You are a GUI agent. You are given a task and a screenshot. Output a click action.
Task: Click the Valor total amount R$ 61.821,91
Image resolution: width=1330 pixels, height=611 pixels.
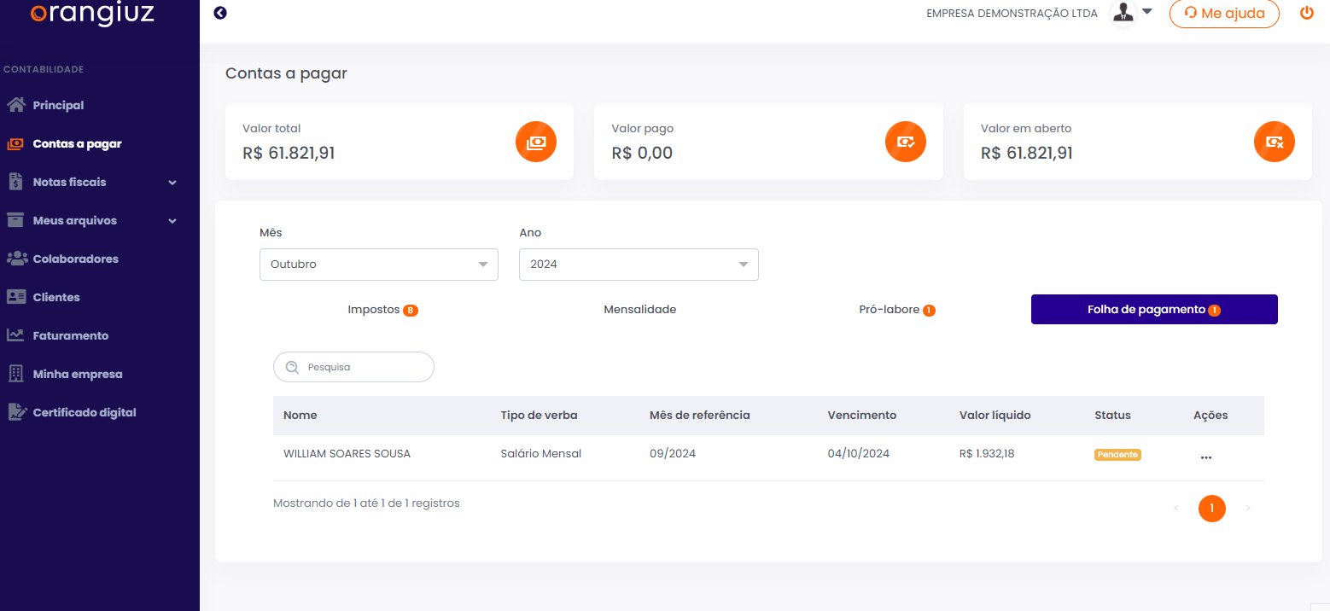tap(289, 153)
